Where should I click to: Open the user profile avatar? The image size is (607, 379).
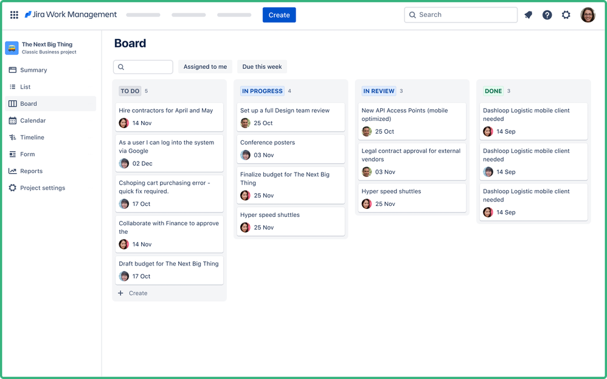pos(588,15)
